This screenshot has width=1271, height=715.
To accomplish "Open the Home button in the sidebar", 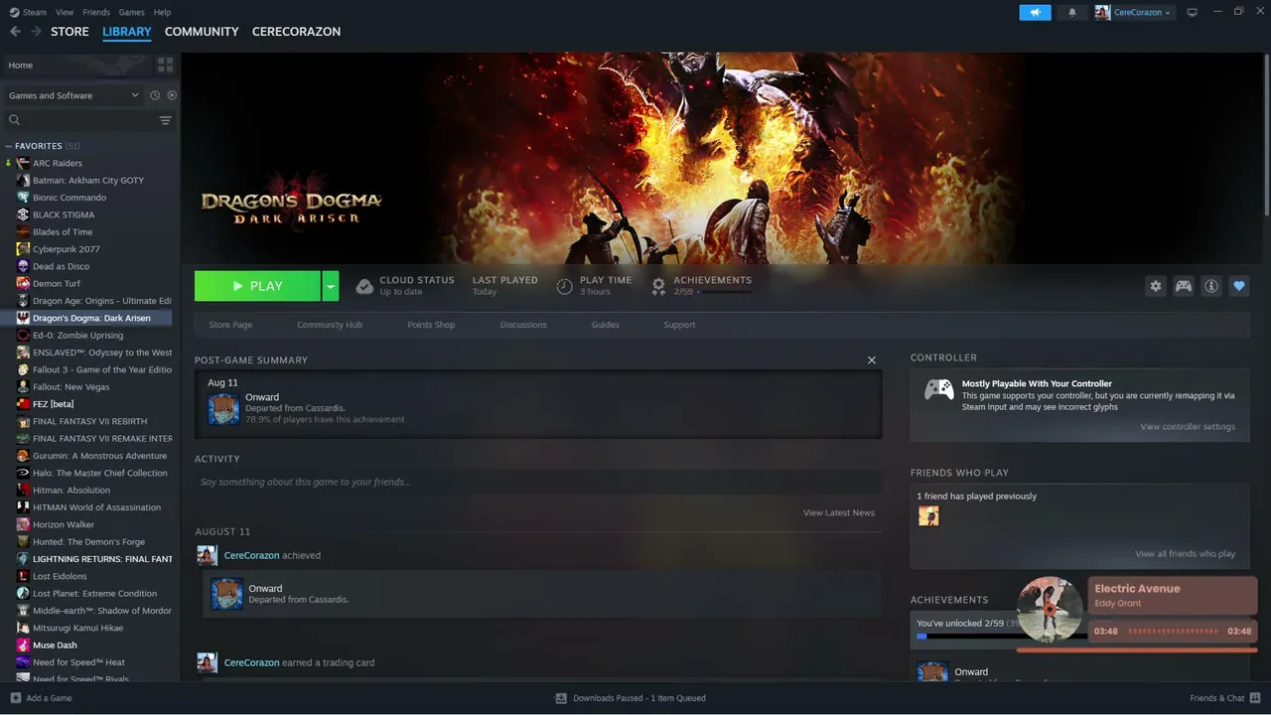I will (75, 65).
